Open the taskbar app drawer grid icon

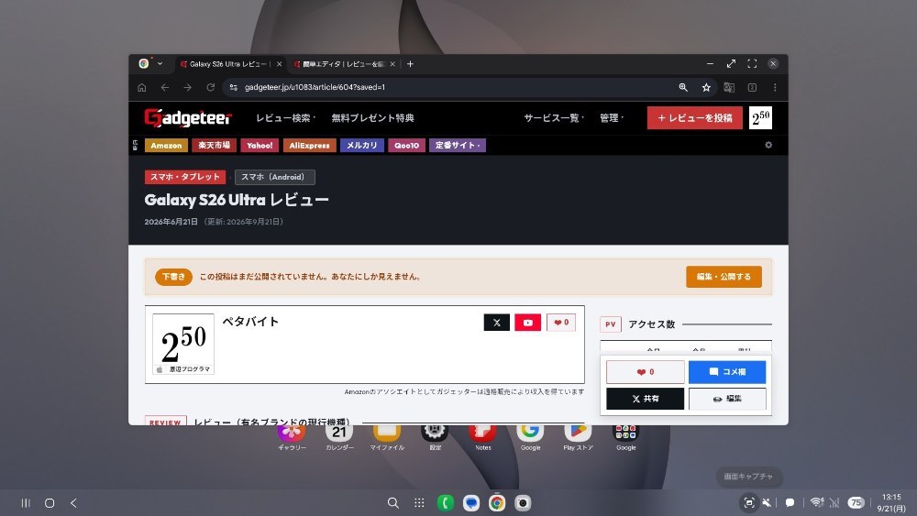click(419, 503)
